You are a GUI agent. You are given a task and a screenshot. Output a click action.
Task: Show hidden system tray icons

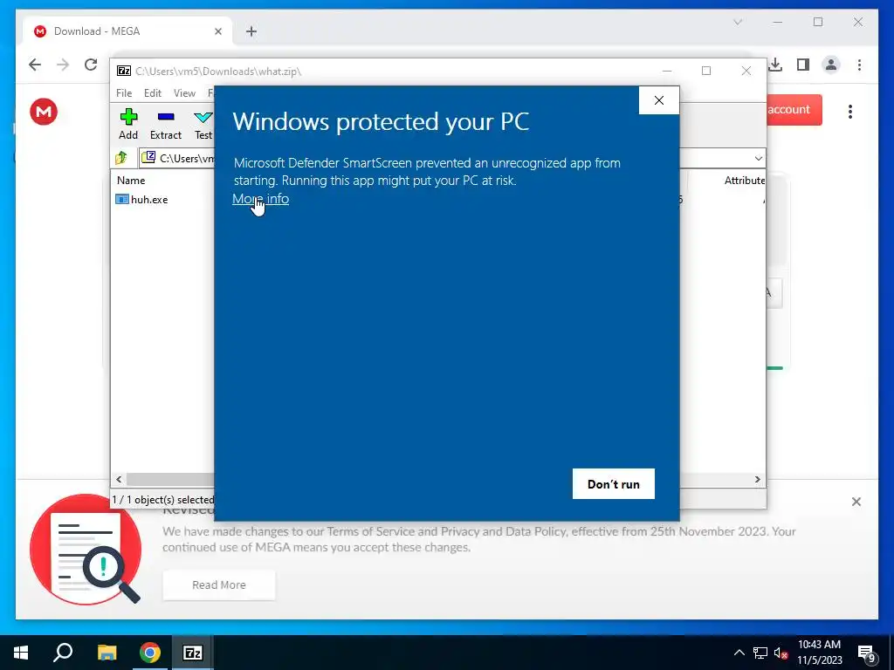pyautogui.click(x=739, y=653)
